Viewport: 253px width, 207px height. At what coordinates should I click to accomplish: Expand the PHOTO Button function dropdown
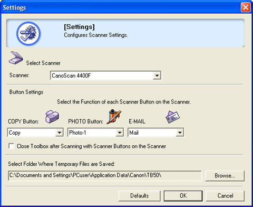pos(120,133)
